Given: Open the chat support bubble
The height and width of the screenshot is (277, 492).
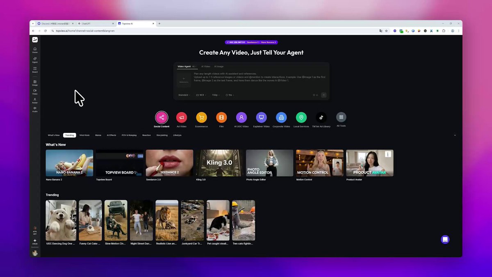Looking at the screenshot, I should (445, 239).
